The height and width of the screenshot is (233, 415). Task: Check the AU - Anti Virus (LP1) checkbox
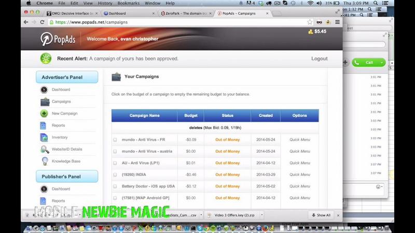point(115,163)
